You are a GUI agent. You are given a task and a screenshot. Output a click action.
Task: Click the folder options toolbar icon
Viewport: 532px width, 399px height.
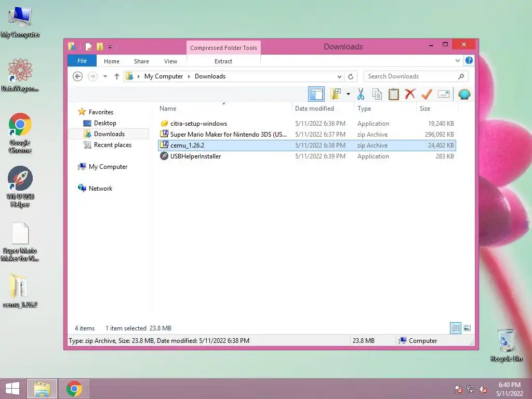336,94
